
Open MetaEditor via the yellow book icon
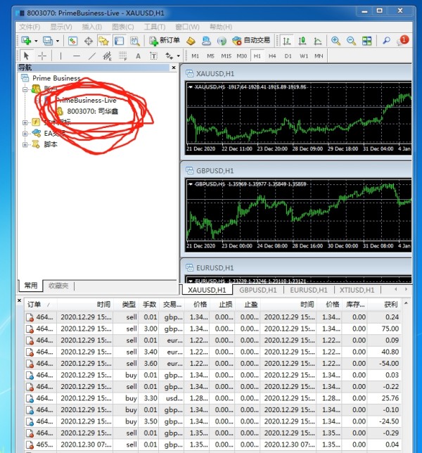pos(191,41)
